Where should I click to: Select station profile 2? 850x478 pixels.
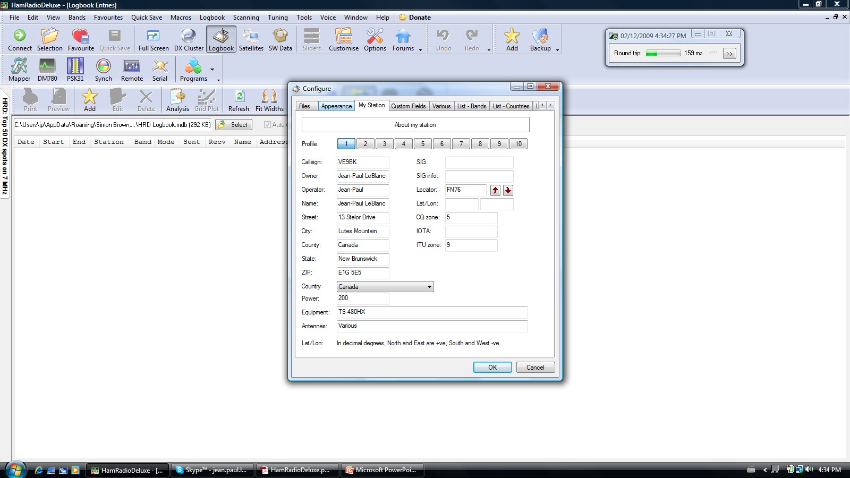[x=365, y=144]
